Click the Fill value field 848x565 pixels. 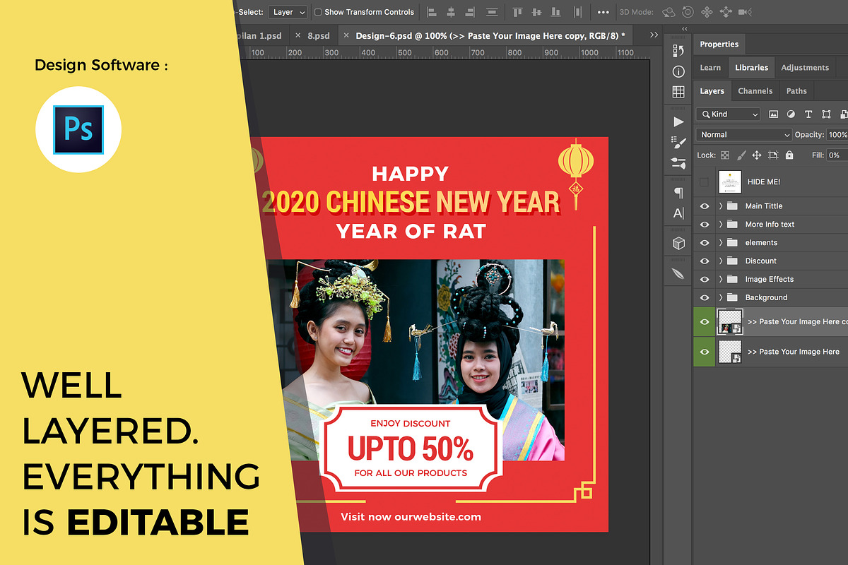837,155
